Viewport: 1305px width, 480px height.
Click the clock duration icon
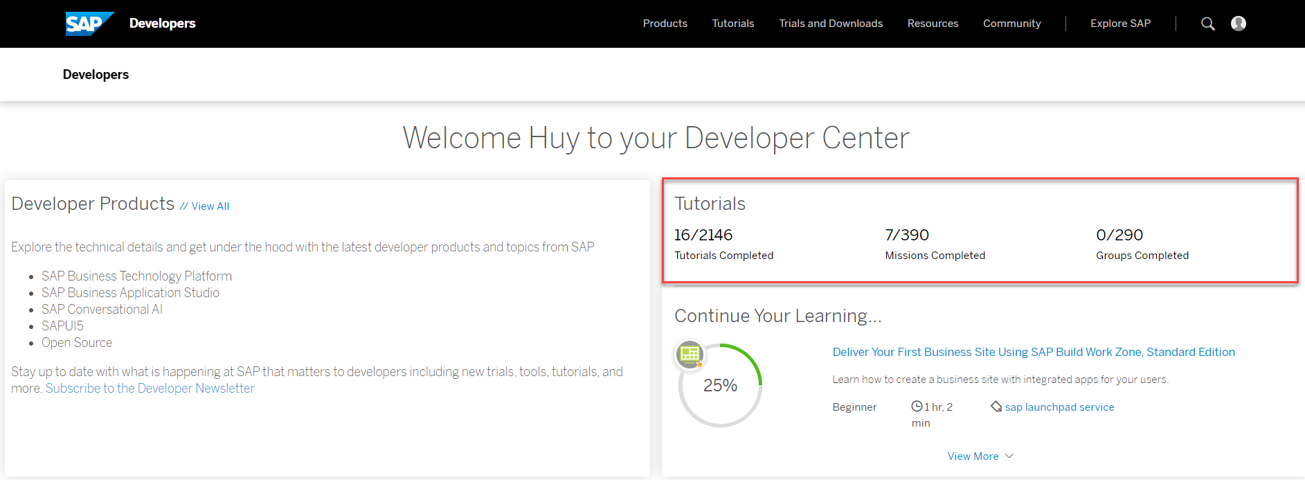pos(917,407)
